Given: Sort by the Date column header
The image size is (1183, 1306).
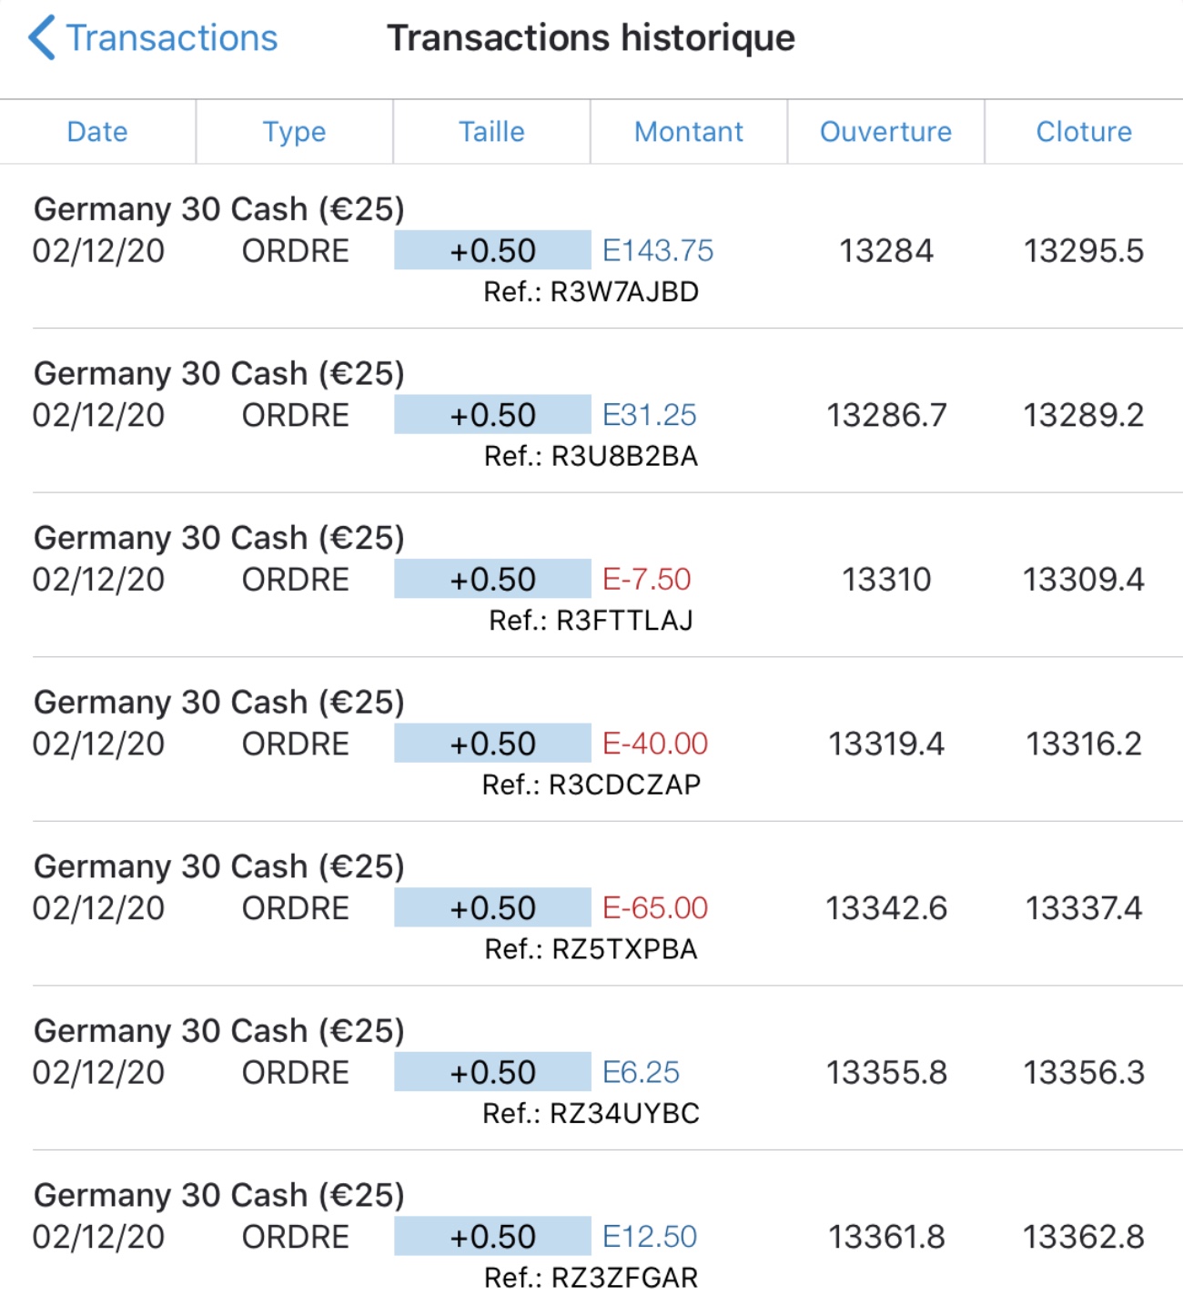Looking at the screenshot, I should click(97, 132).
